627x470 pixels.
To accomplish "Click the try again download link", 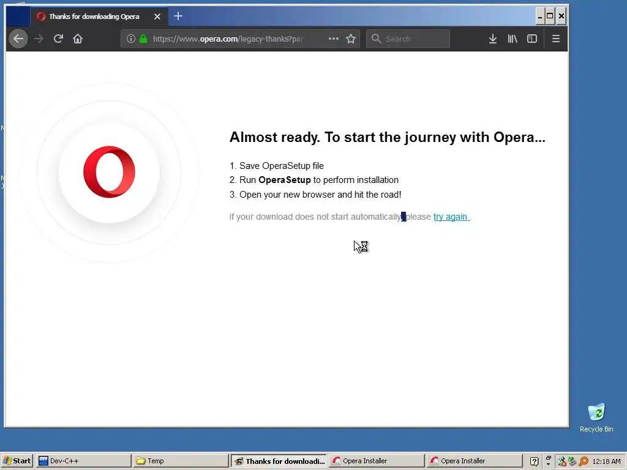I will click(450, 217).
